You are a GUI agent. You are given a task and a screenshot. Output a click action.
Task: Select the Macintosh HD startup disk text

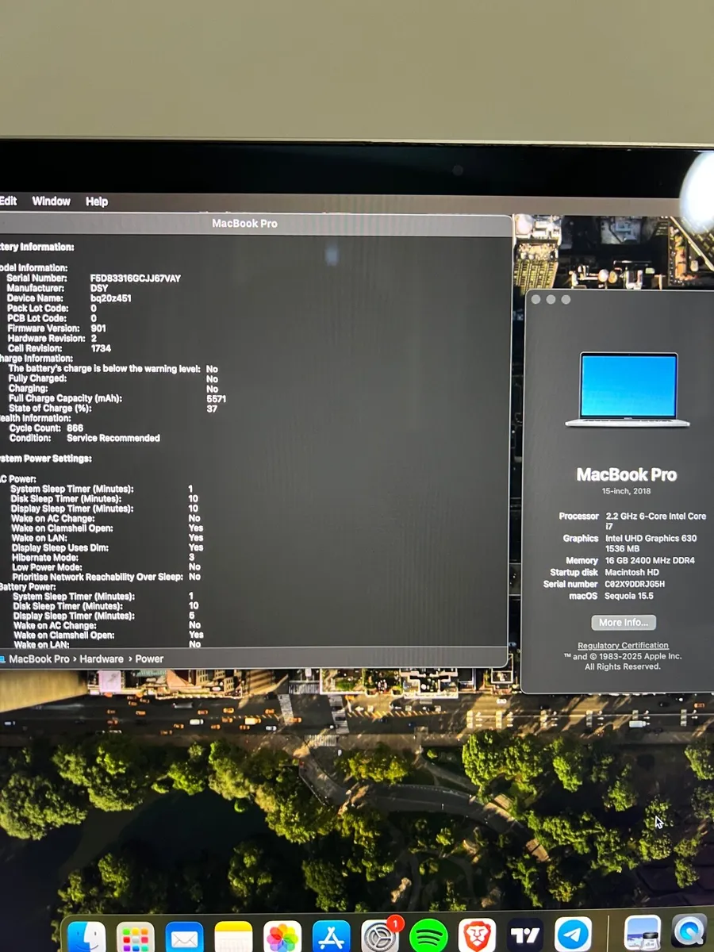(631, 572)
